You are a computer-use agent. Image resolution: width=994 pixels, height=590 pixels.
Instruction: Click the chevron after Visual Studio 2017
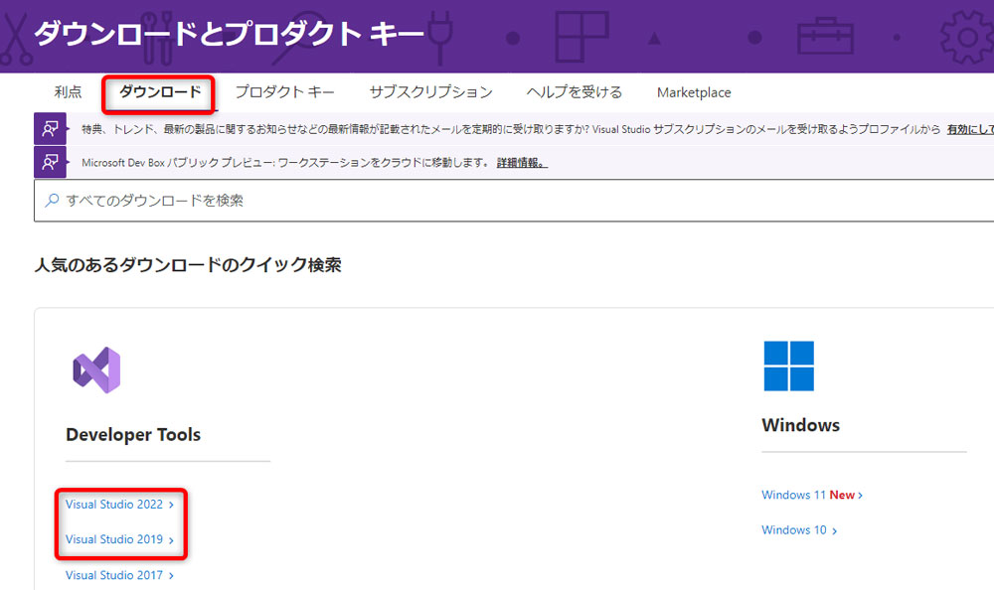[x=171, y=576]
